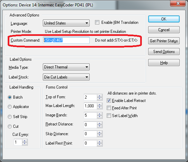Decrease the Skip Distance value

99,135
